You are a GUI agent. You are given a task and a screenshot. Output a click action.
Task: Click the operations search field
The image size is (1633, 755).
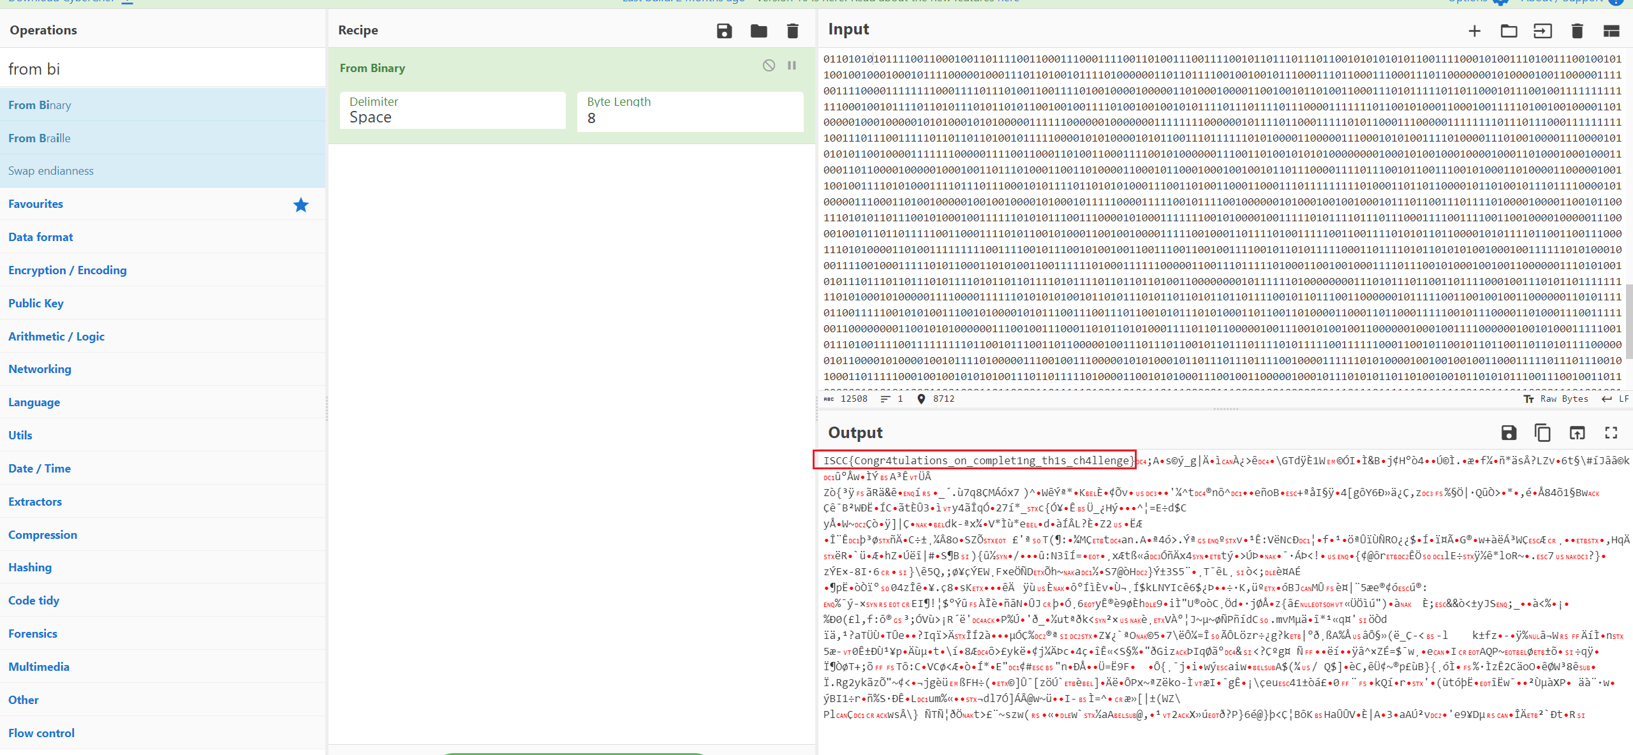[163, 69]
